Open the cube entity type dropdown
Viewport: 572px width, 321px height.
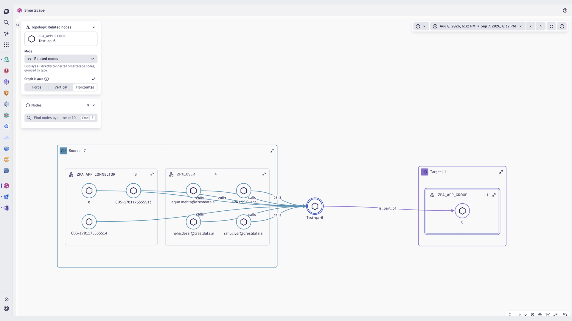point(421,26)
